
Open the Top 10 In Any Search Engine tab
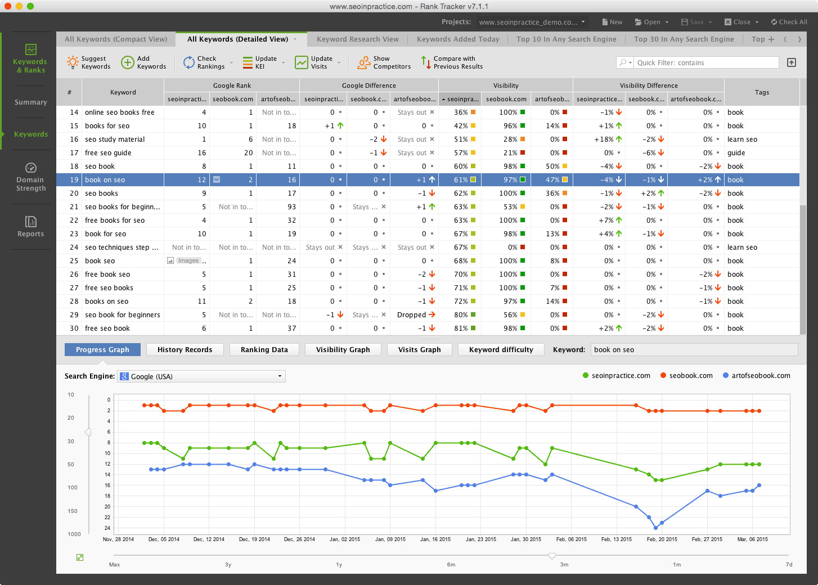(566, 39)
